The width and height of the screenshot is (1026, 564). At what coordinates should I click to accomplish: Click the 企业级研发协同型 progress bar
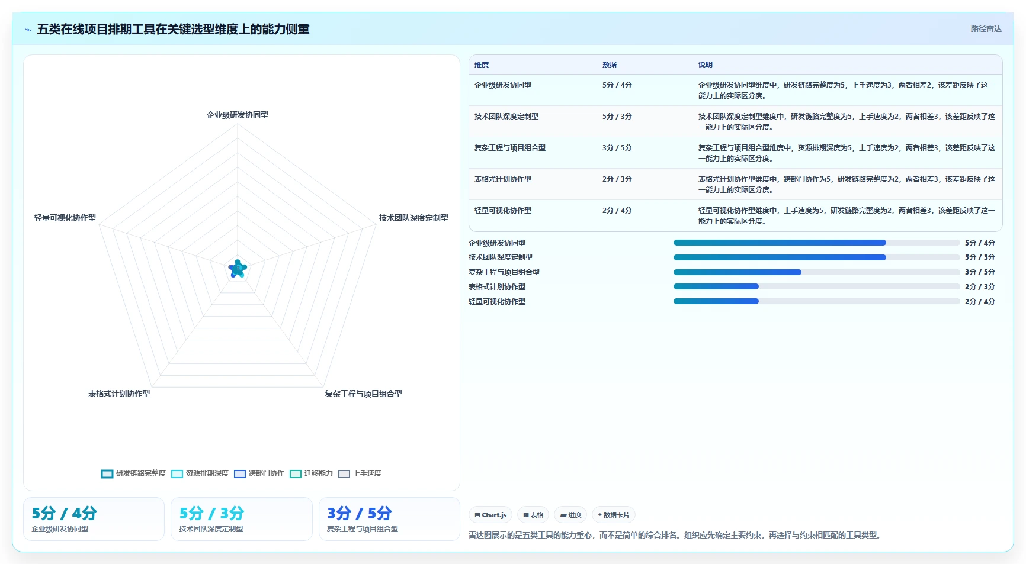click(x=816, y=243)
